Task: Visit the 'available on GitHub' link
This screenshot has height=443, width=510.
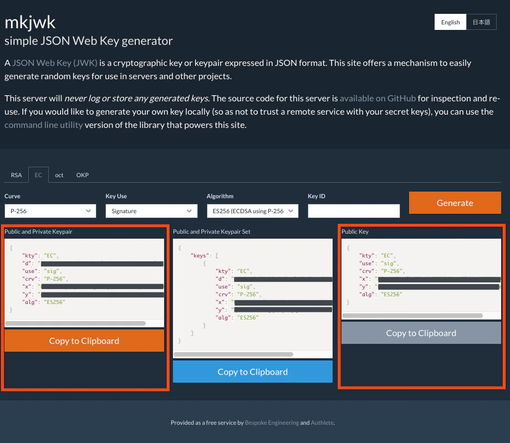Action: point(379,98)
